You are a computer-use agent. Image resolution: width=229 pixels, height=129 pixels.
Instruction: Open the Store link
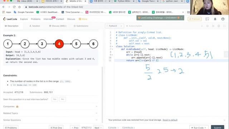point(83,19)
